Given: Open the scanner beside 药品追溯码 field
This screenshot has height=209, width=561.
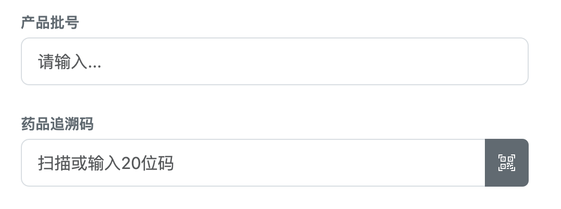Looking at the screenshot, I should pos(506,163).
